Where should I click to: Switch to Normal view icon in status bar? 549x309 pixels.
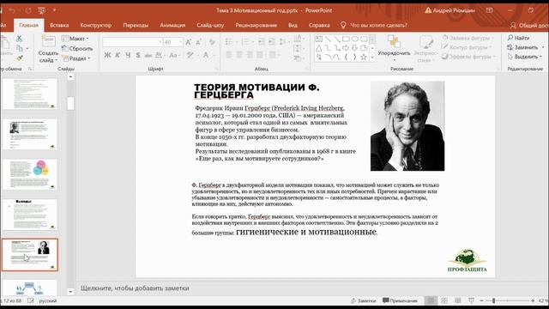click(431, 300)
